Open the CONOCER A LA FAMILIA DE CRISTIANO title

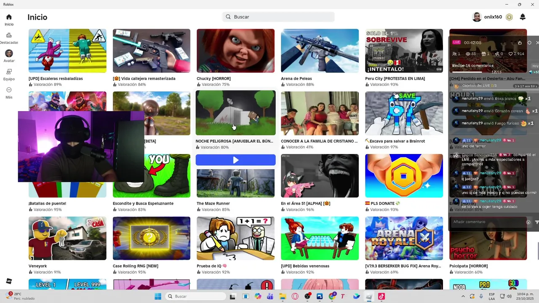[319, 141]
